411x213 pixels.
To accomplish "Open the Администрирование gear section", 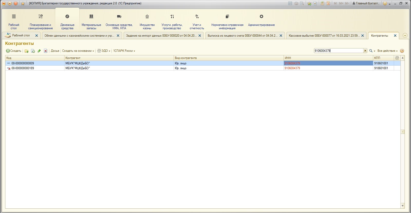I will coord(261,21).
